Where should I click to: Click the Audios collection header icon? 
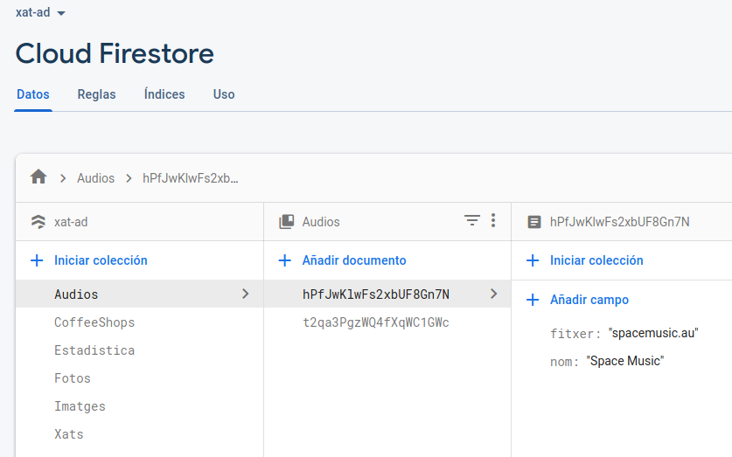coord(286,222)
